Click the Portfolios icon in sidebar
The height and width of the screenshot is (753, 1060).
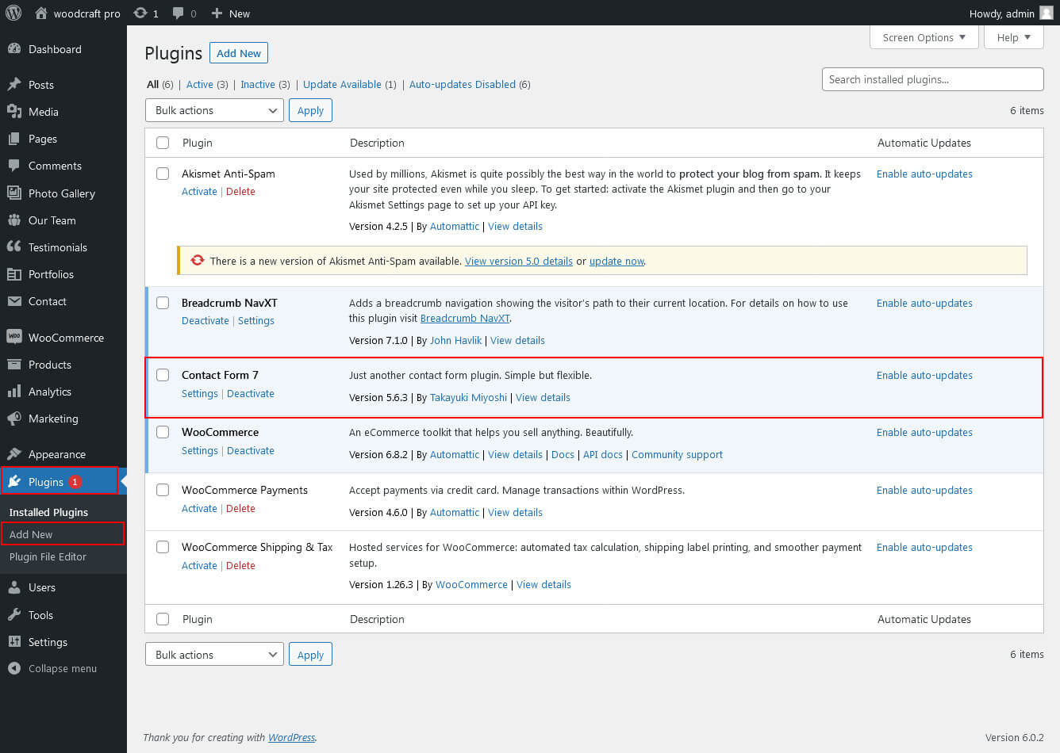coord(14,274)
